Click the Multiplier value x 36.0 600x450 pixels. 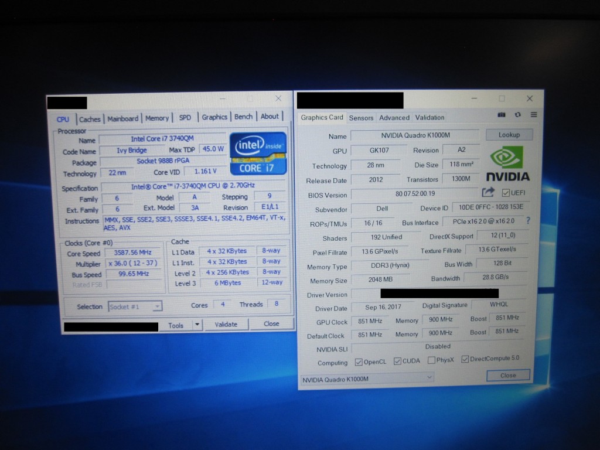(133, 263)
